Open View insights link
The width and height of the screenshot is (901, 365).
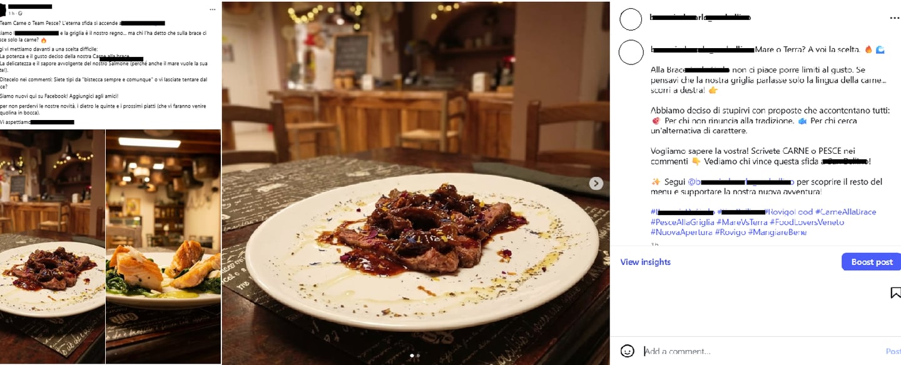[x=645, y=262]
